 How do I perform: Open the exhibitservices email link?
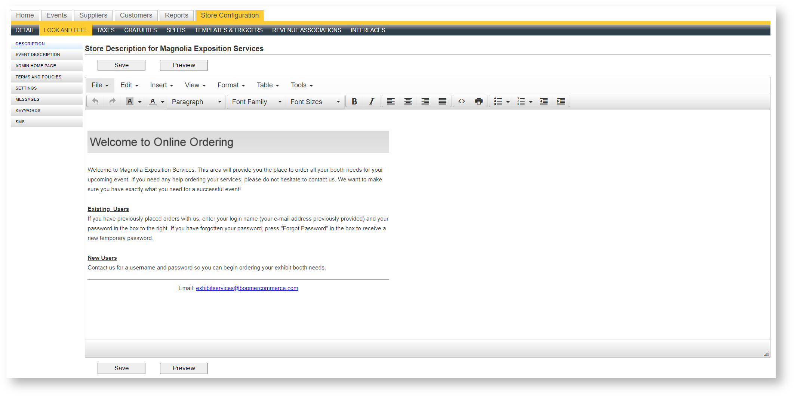click(x=247, y=288)
